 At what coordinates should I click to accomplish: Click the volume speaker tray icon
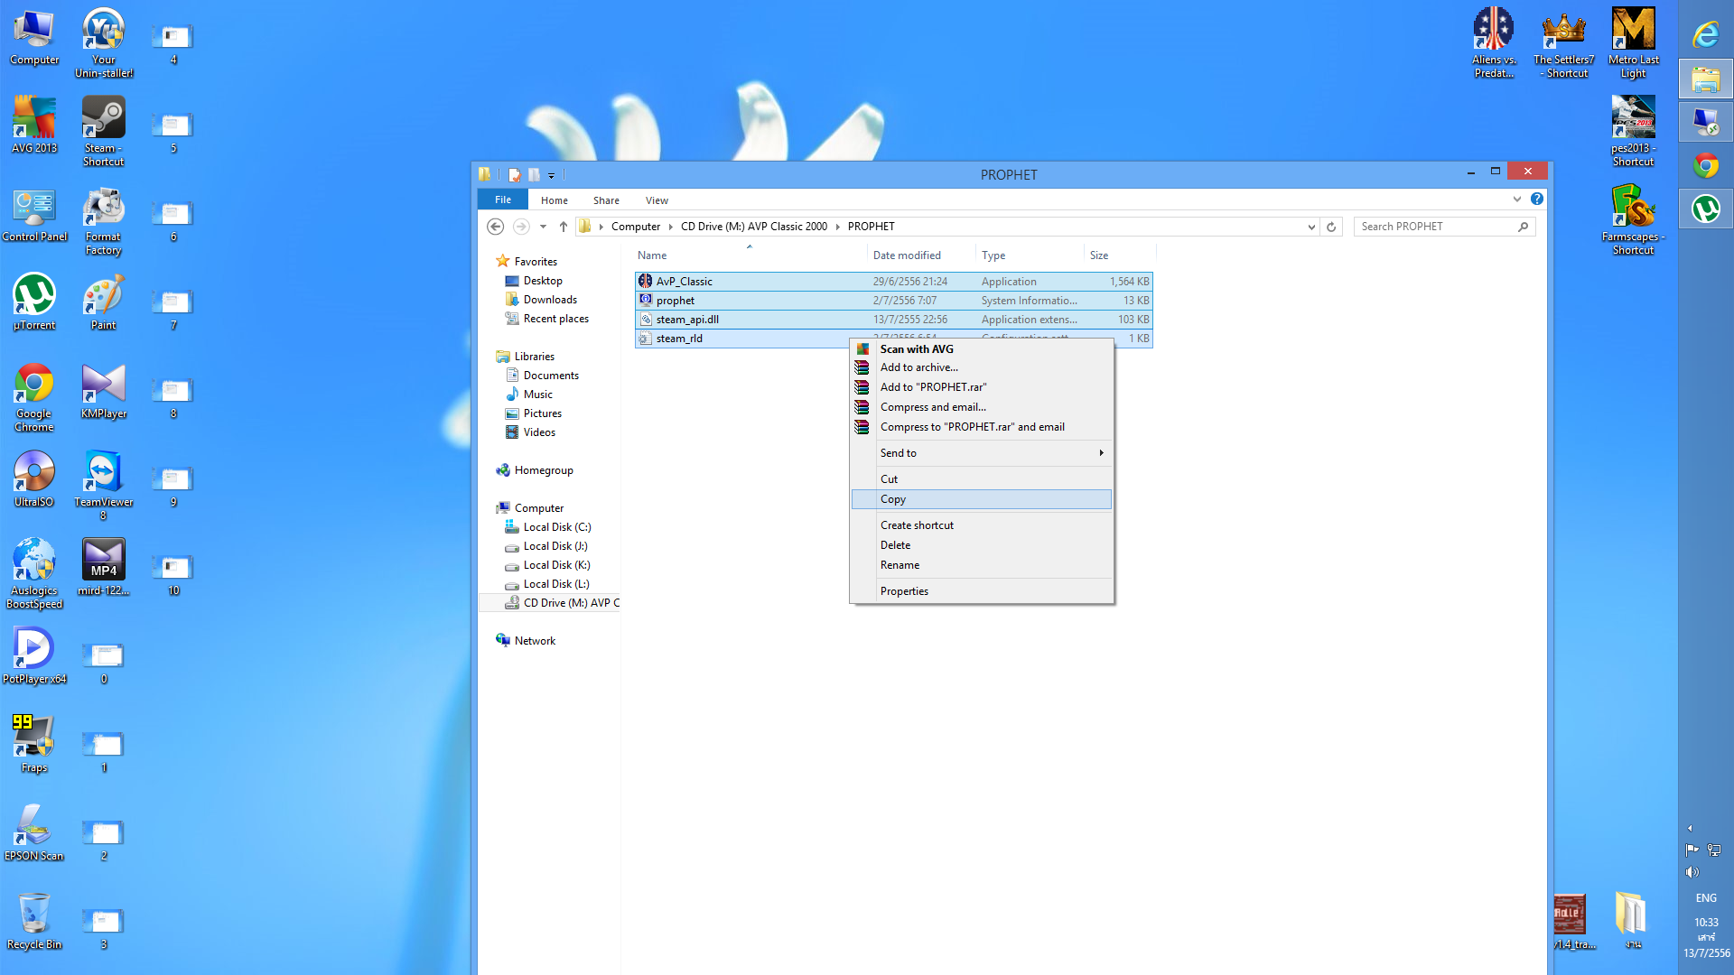point(1692,872)
